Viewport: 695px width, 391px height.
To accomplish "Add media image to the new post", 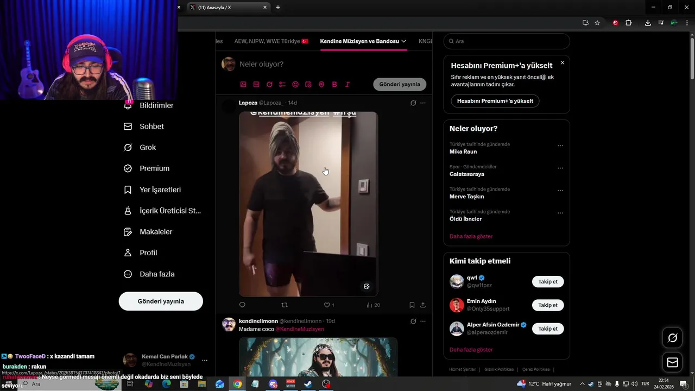I will pos(243,85).
